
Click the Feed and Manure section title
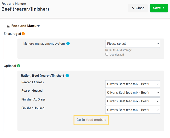25,26
